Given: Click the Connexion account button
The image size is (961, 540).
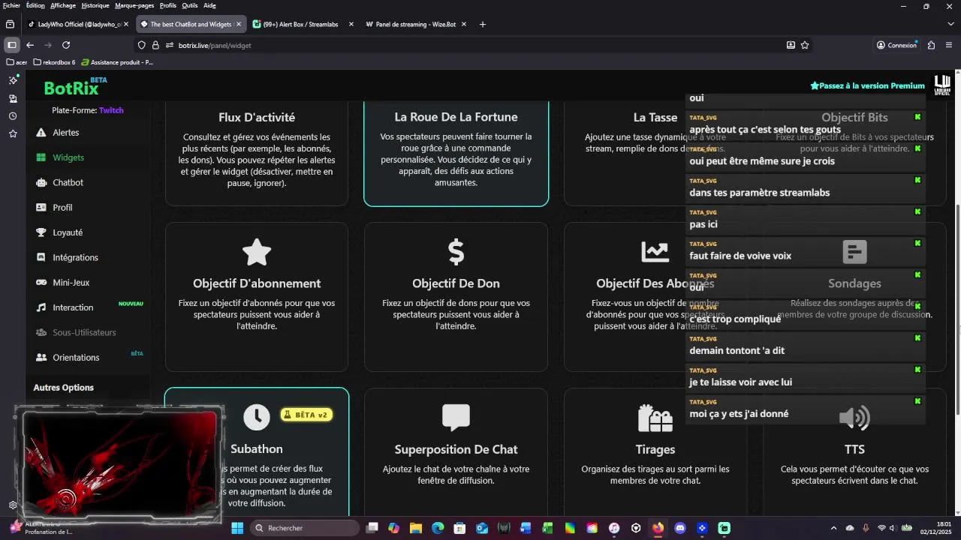Looking at the screenshot, I should 896,45.
